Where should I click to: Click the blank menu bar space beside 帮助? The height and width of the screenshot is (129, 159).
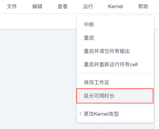click(x=154, y=6)
